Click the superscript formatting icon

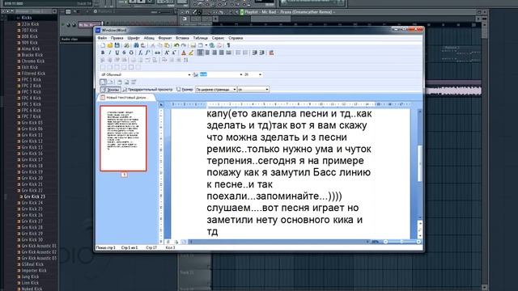[x=147, y=53]
